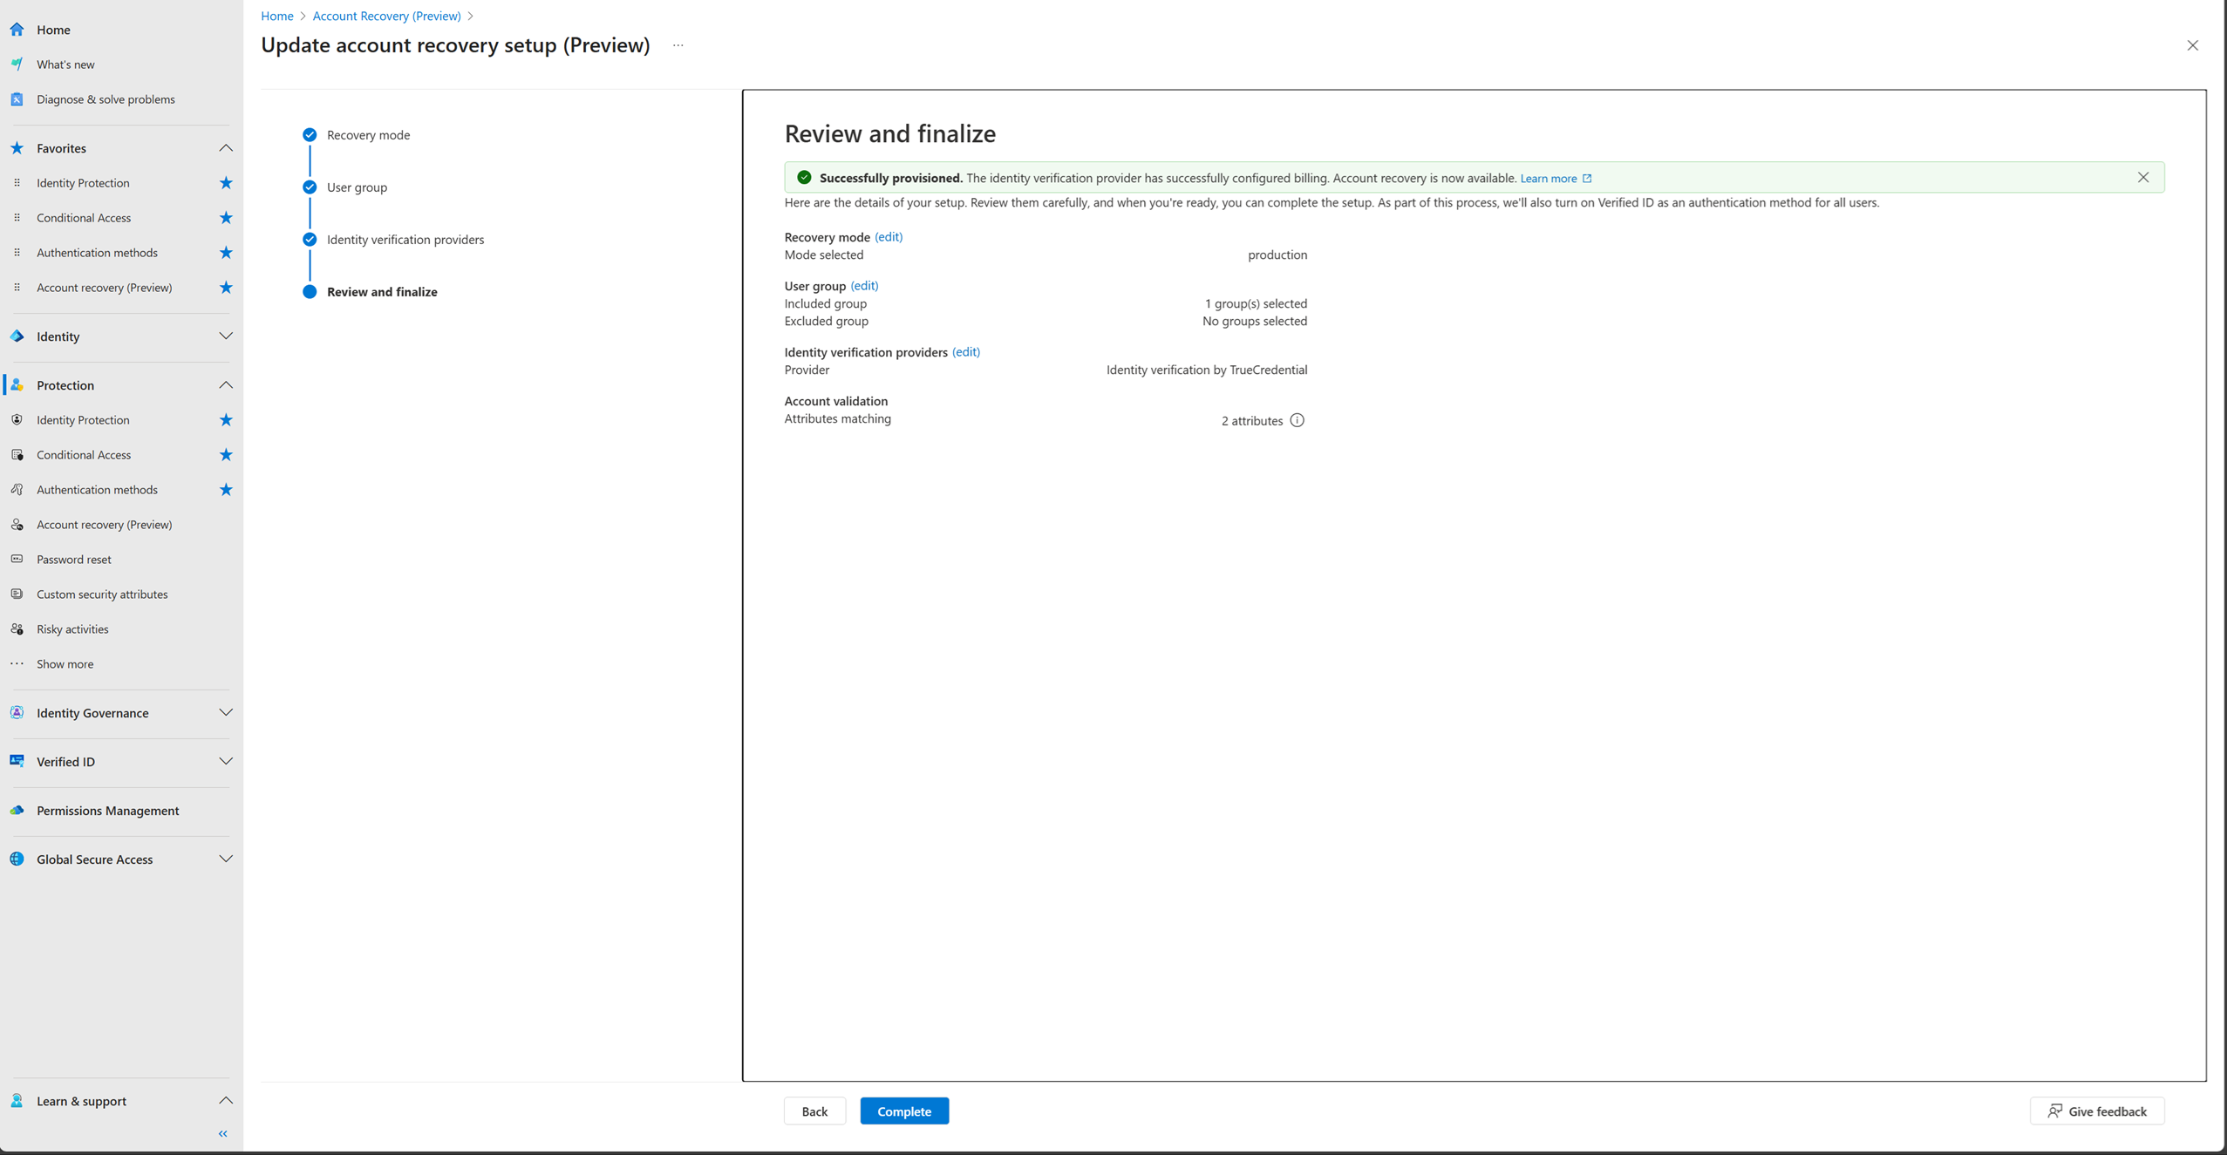2227x1155 pixels.
Task: Dismiss the Successfully provisioned banner
Action: [2142, 178]
